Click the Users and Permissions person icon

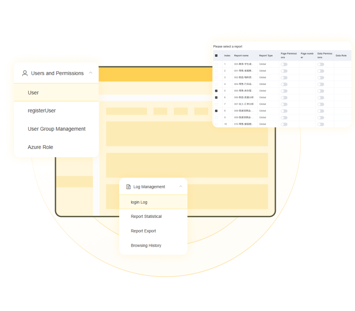click(25, 73)
